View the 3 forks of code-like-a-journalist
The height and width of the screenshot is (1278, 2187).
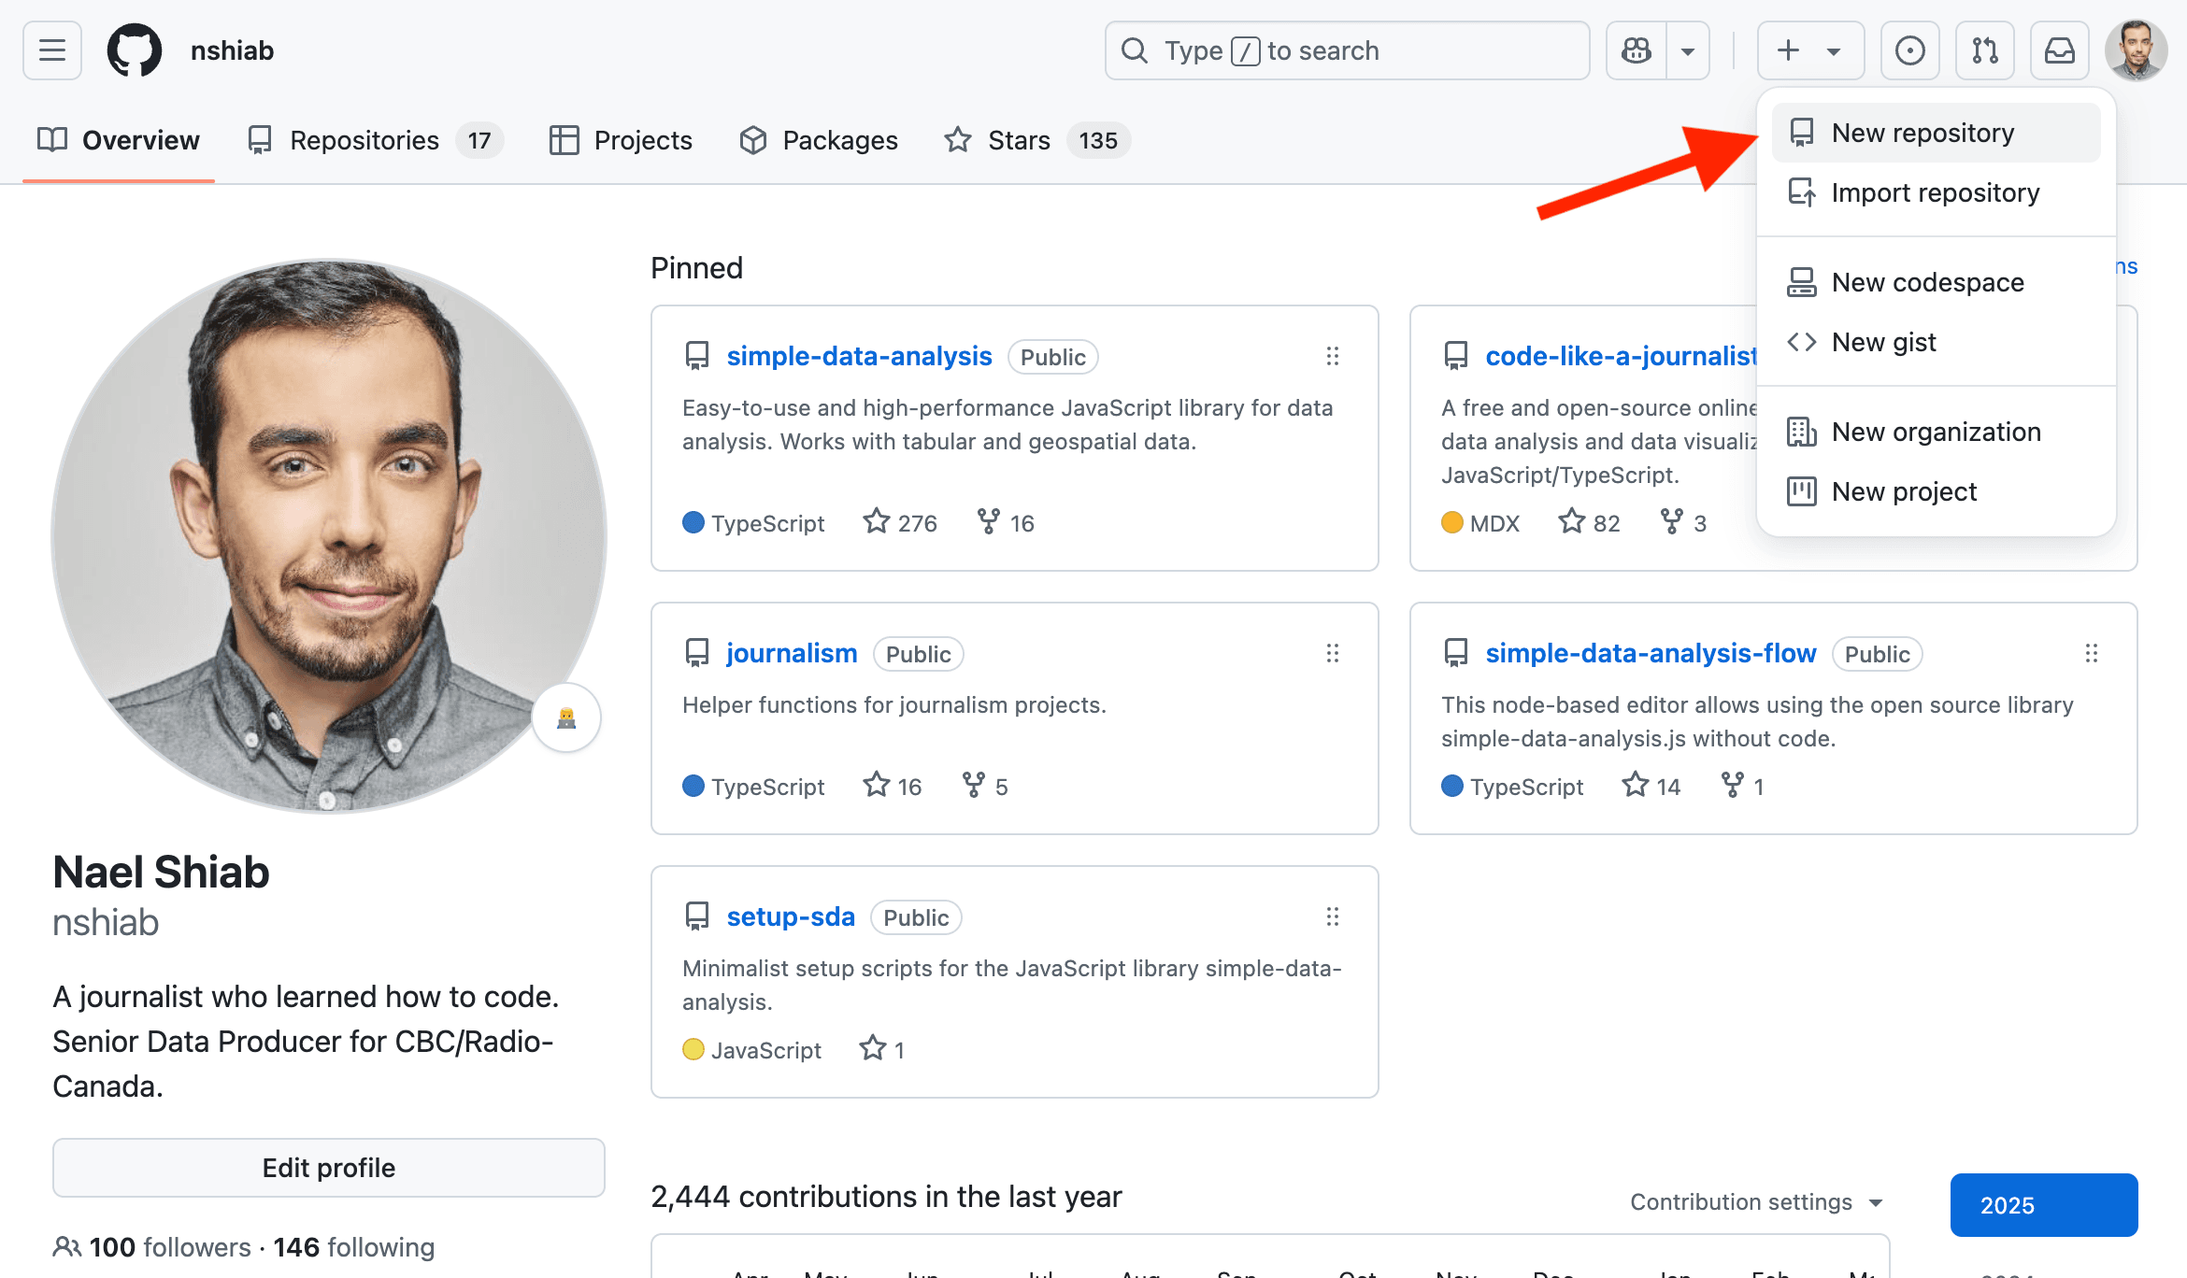pos(1683,522)
